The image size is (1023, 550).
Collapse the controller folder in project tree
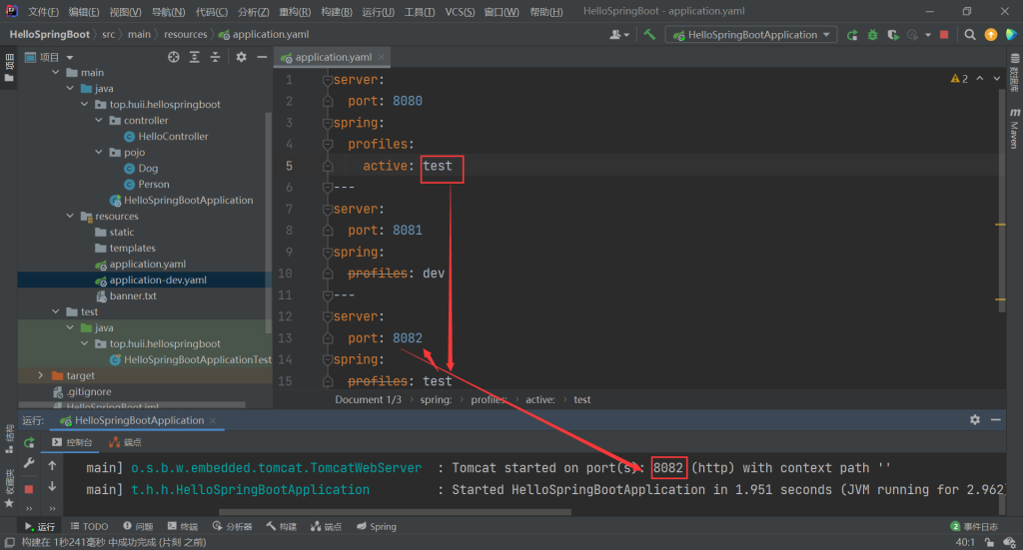[99, 121]
